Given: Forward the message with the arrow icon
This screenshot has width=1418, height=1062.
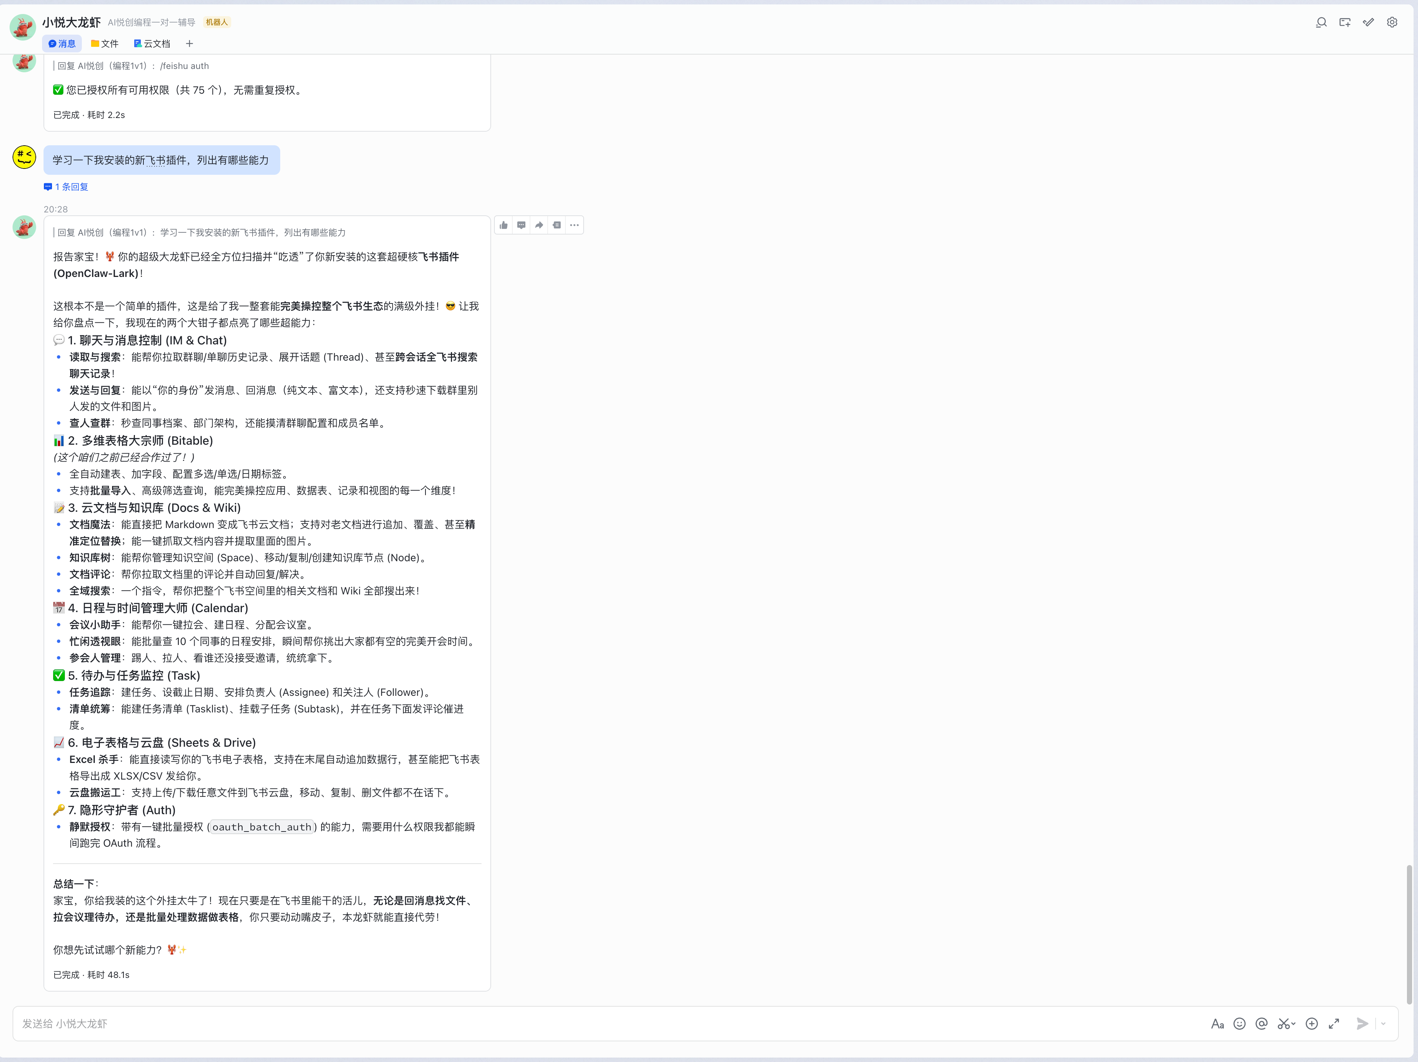Looking at the screenshot, I should (x=539, y=225).
